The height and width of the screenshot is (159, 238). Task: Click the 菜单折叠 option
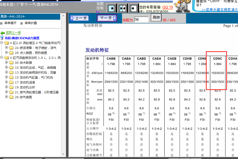point(31,23)
